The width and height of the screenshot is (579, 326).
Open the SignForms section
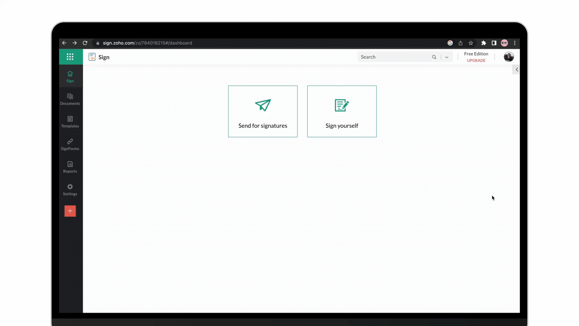pos(70,145)
